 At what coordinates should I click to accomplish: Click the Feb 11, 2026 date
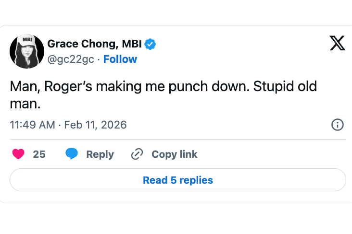click(x=95, y=125)
